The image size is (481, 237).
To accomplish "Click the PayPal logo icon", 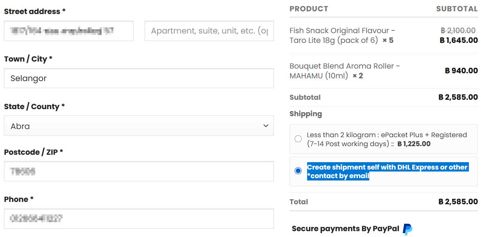I will [408, 229].
